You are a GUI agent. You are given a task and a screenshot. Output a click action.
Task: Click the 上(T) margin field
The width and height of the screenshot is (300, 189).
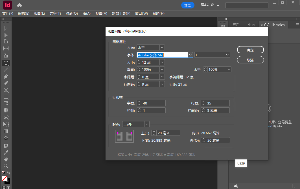[168, 133]
